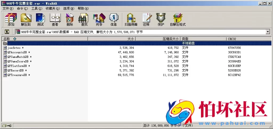Viewport: 273px width, 129px height.
Task: Click CRC32 value 30C693D1
Action: coord(234,53)
